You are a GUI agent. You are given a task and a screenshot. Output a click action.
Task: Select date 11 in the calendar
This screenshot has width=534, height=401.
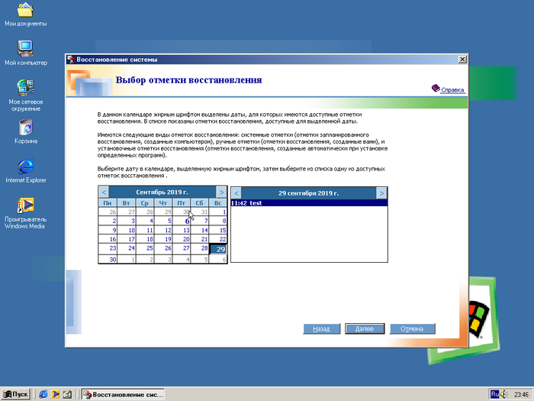tap(145, 230)
